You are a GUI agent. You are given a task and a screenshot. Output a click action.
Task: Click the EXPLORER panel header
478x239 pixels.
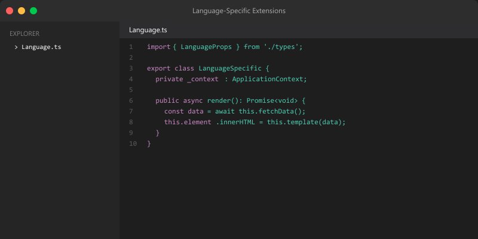pyautogui.click(x=24, y=33)
